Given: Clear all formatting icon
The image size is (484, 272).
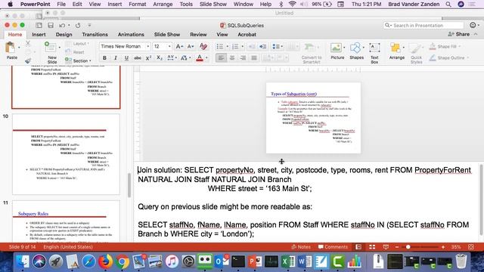Looking at the screenshot, I should coord(203,47).
